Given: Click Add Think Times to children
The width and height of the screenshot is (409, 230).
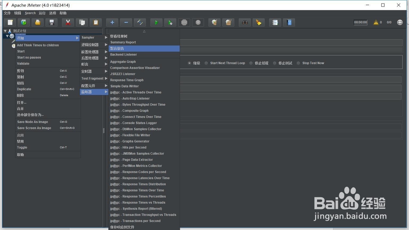Looking at the screenshot, I should (48, 45).
